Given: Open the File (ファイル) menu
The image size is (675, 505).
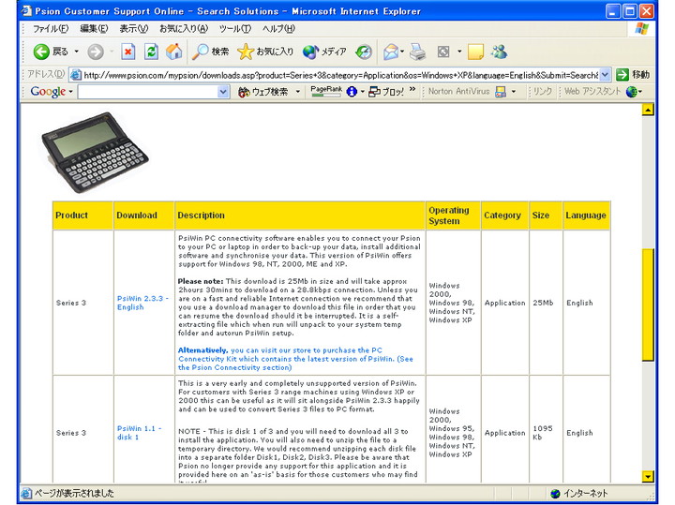Looking at the screenshot, I should pos(51,29).
